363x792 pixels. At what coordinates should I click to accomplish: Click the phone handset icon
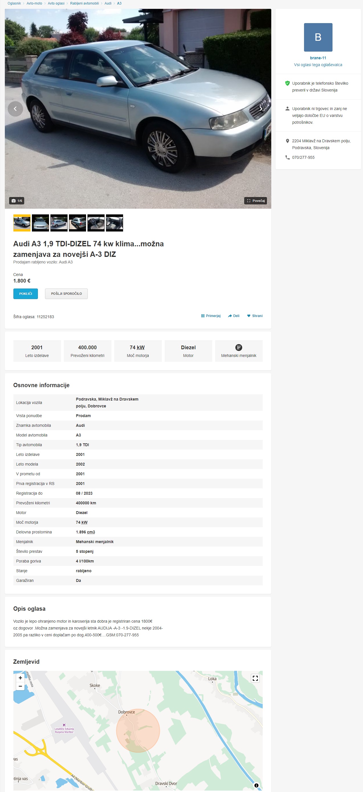[287, 157]
